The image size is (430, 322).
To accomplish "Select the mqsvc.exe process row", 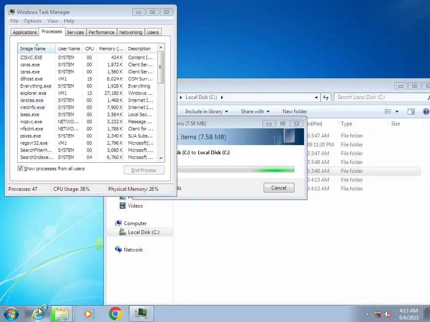I will tap(88, 122).
